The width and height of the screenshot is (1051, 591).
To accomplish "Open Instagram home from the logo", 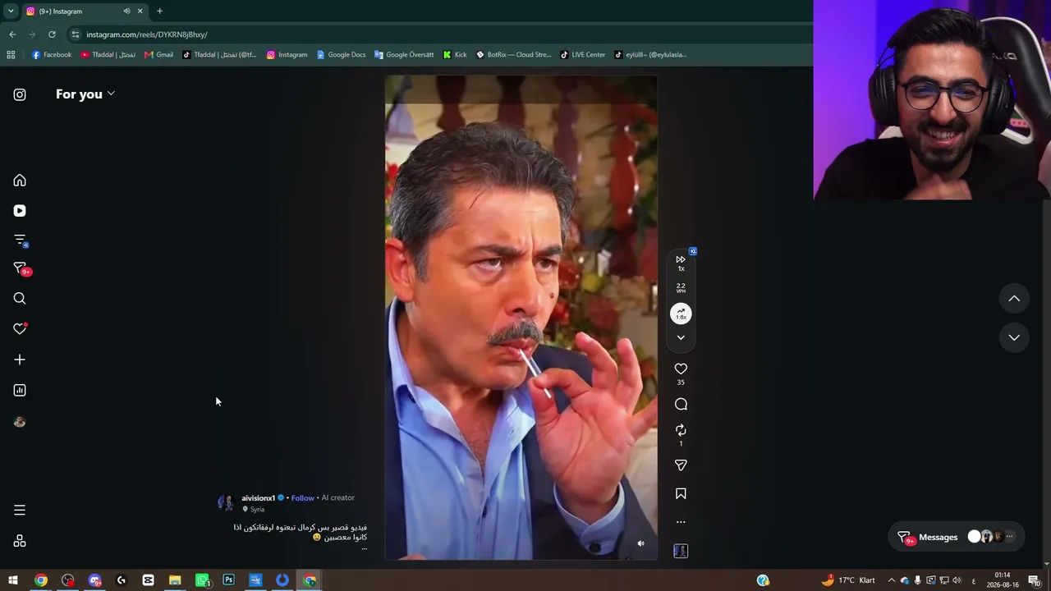I will [20, 94].
